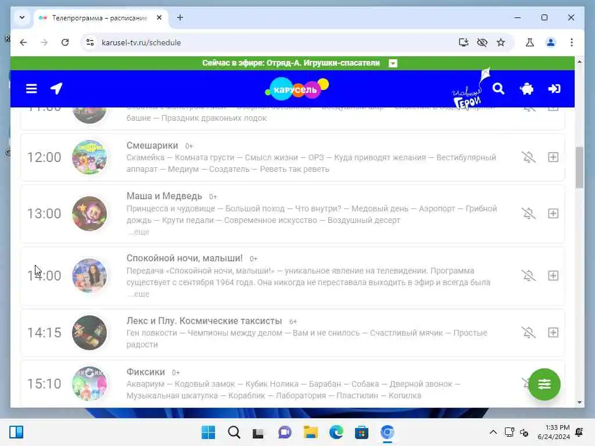
Task: Open the hamburger menu in blue header
Action: [31, 89]
